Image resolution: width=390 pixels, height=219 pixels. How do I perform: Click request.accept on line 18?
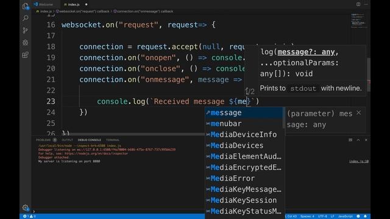[167, 47]
